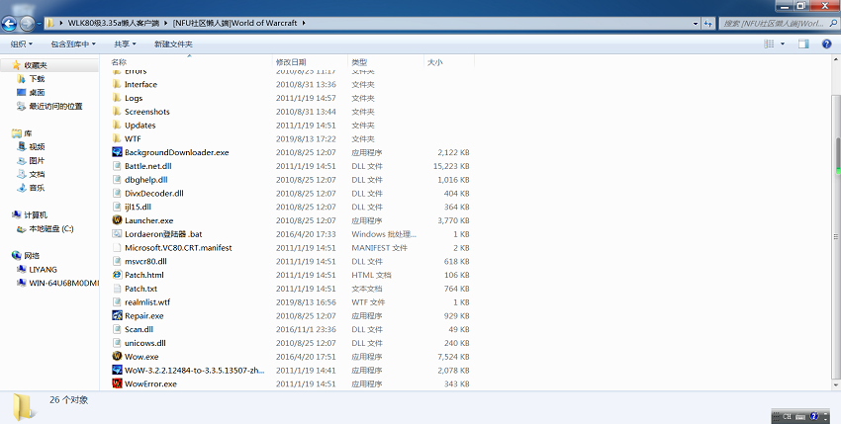The height and width of the screenshot is (424, 841).
Task: Open the help question mark icon
Action: coord(826,43)
